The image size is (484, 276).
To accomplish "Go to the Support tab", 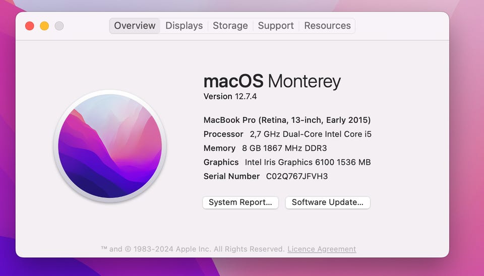I will pos(276,26).
